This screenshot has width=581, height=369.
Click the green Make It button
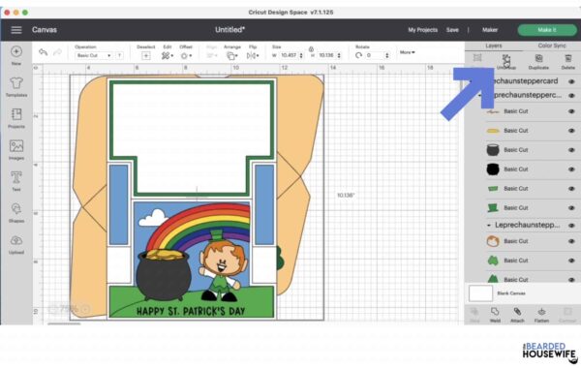pos(547,30)
